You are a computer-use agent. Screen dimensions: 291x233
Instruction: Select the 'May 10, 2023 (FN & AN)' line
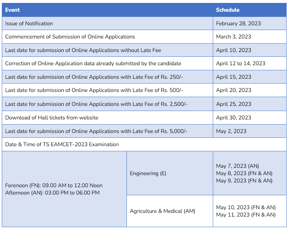(x=246, y=207)
